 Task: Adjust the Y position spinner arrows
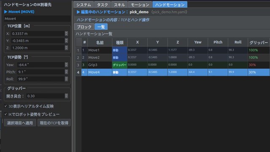tap(66, 41)
